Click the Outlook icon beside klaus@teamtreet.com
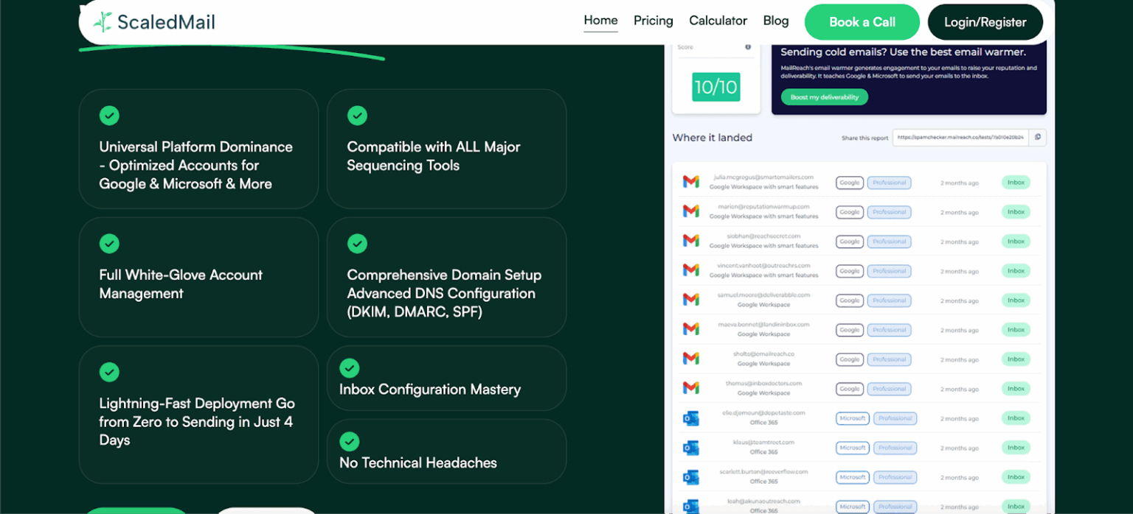Viewport: 1133px width, 514px height. pos(691,447)
